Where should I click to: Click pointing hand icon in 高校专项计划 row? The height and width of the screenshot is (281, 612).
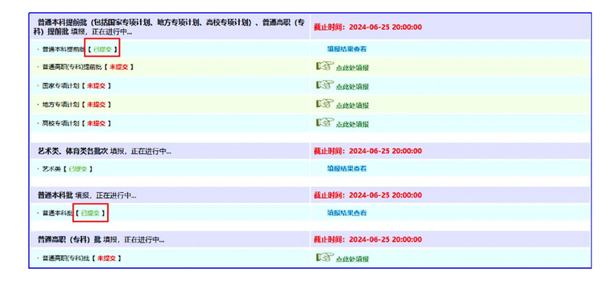[x=325, y=123]
